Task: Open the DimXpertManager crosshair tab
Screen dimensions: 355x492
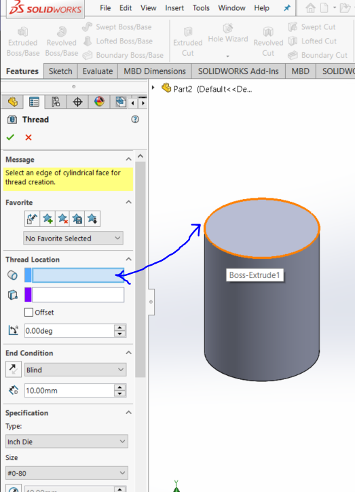Action: 77,102
